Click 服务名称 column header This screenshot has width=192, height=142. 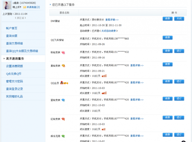click(64, 13)
